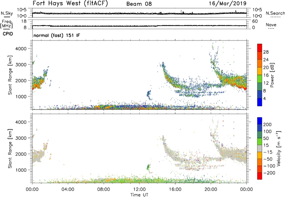Click the '04:00' time tick label
This screenshot has width=285, height=197.
68,190
